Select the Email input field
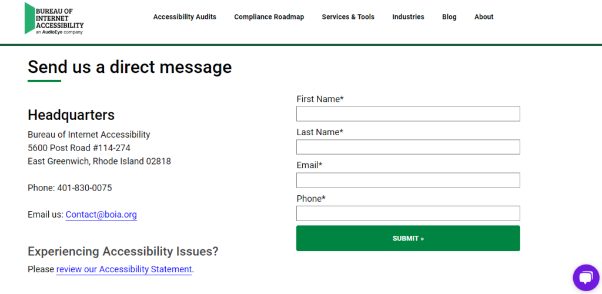This screenshot has width=602, height=294. (x=408, y=180)
